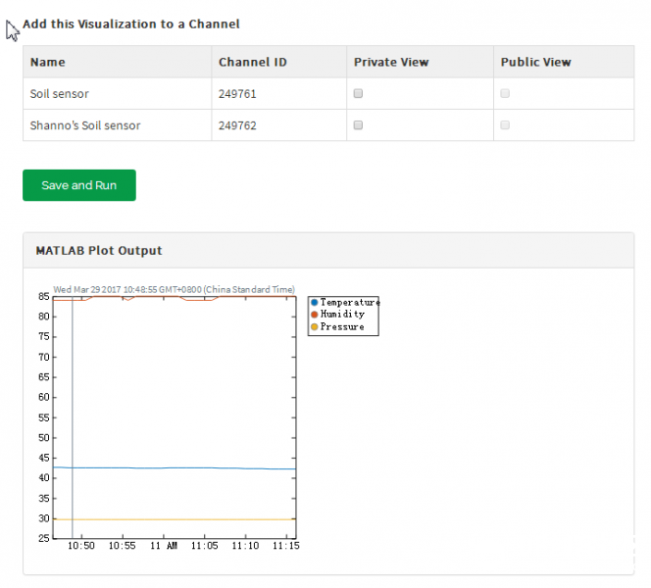This screenshot has height=588, width=651.
Task: Click the yellow pressure line in plot
Action: (175, 519)
